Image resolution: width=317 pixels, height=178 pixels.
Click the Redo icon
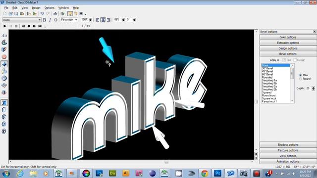pyautogui.click(x=48, y=14)
